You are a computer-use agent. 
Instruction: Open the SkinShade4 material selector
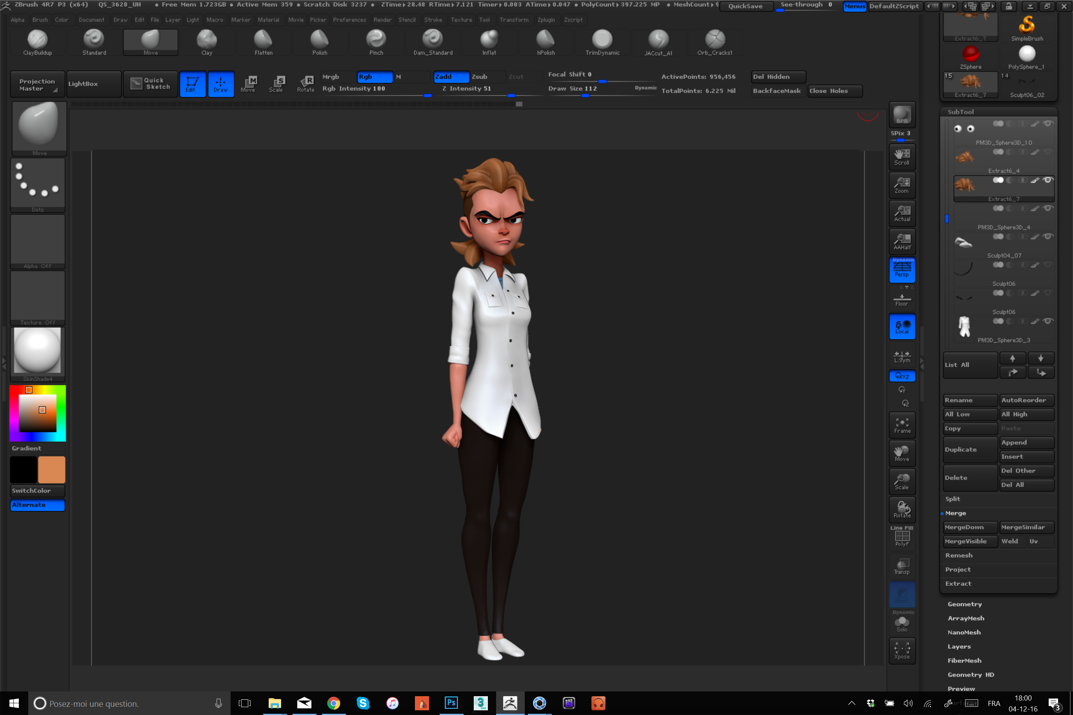click(x=38, y=354)
